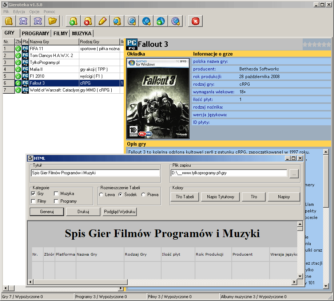
Task: Delete the item with the red-x scroll icon
Action: point(88,21)
